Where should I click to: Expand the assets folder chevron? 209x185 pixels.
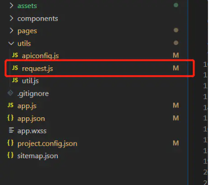click(x=11, y=6)
